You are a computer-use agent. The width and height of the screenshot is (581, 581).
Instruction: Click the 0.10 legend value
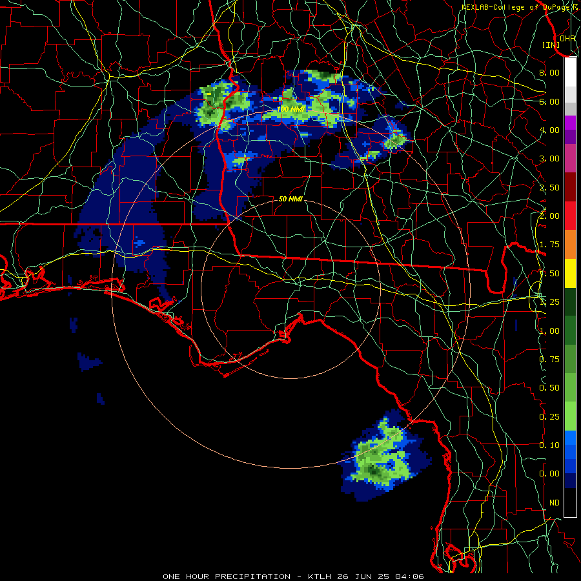pyautogui.click(x=549, y=445)
